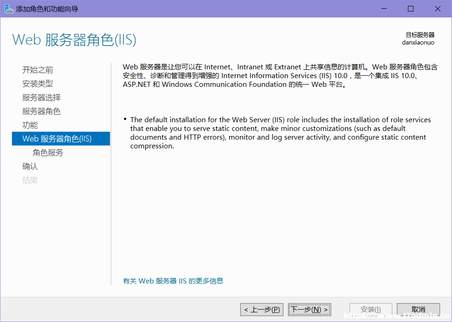Click the wizard icon in the title bar
The height and width of the screenshot is (322, 452).
[x=9, y=9]
